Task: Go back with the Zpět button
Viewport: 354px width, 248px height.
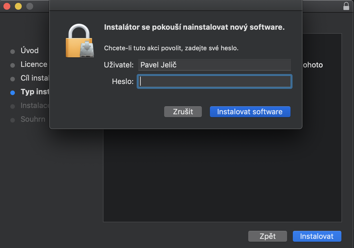Action: [267, 236]
